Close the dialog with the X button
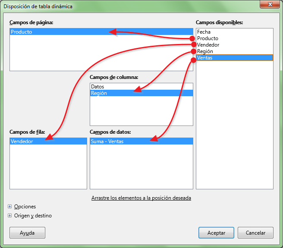Image resolution: width=283 pixels, height=248 pixels. (x=270, y=5)
